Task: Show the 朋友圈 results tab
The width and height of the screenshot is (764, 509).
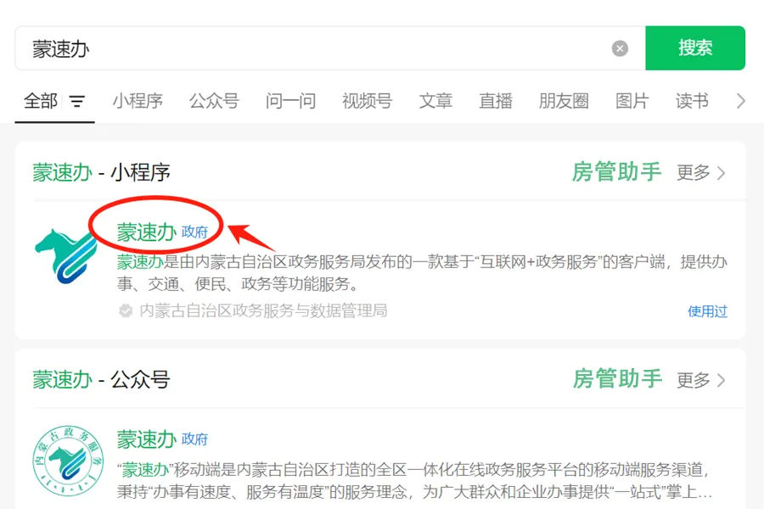Action: (x=564, y=101)
